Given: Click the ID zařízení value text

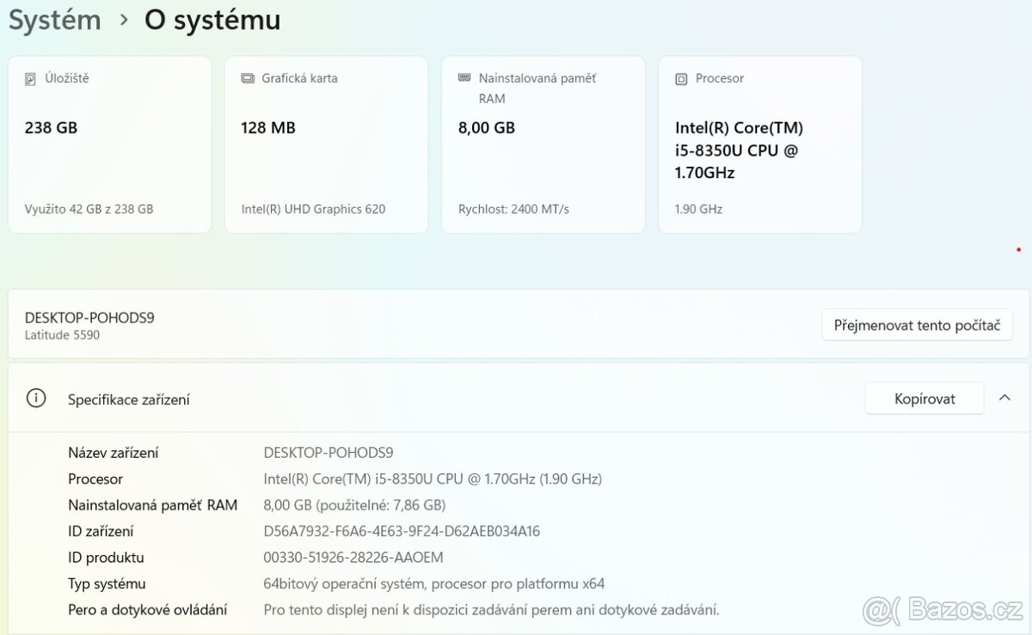Looking at the screenshot, I should click(402, 531).
